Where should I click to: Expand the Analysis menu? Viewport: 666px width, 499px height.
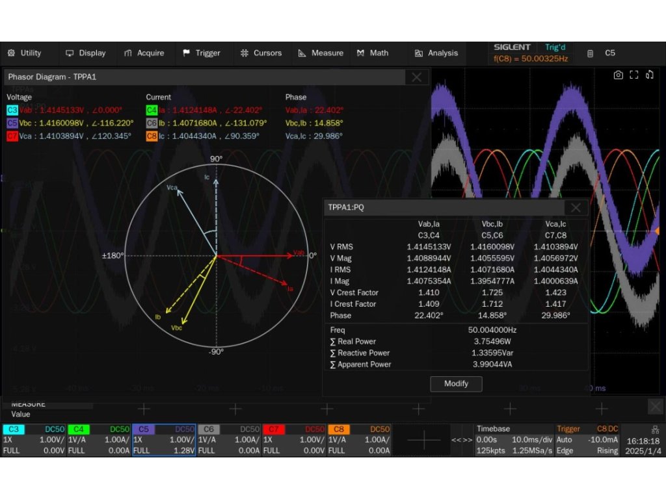click(436, 53)
